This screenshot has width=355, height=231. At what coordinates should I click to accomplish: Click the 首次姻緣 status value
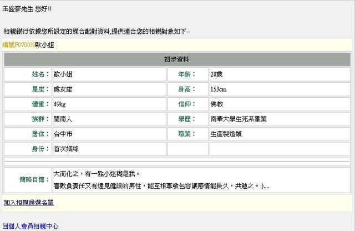65,149
